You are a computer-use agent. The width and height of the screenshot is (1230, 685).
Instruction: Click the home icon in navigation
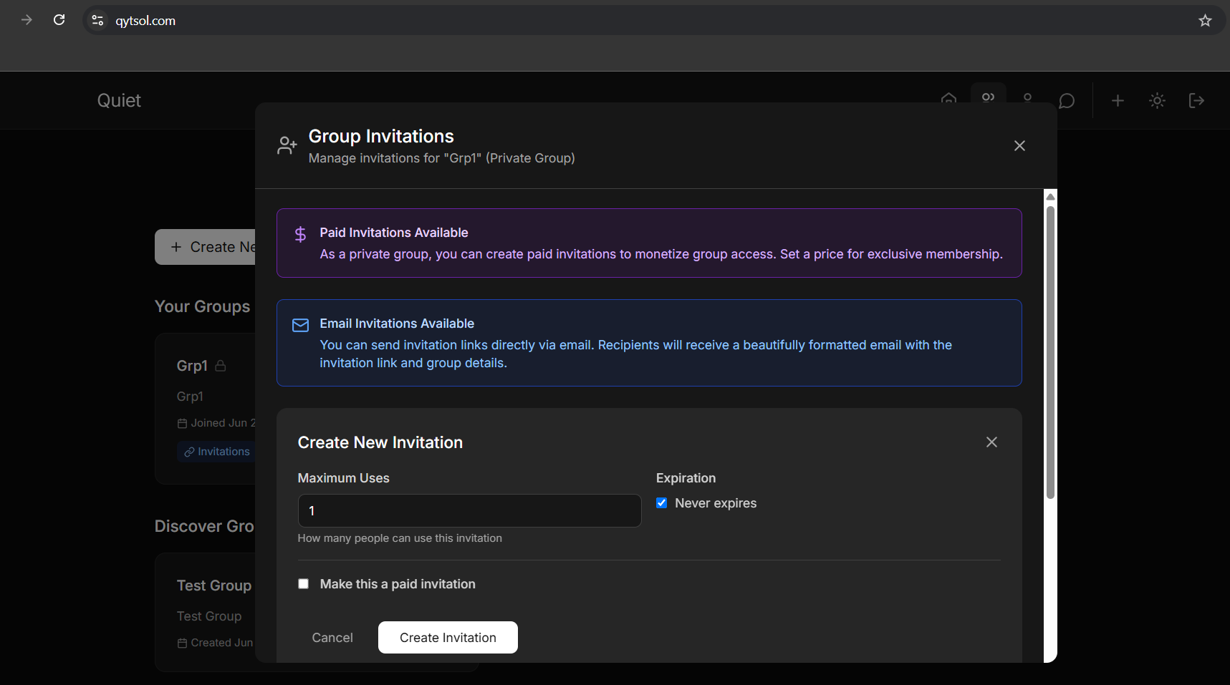coord(948,97)
